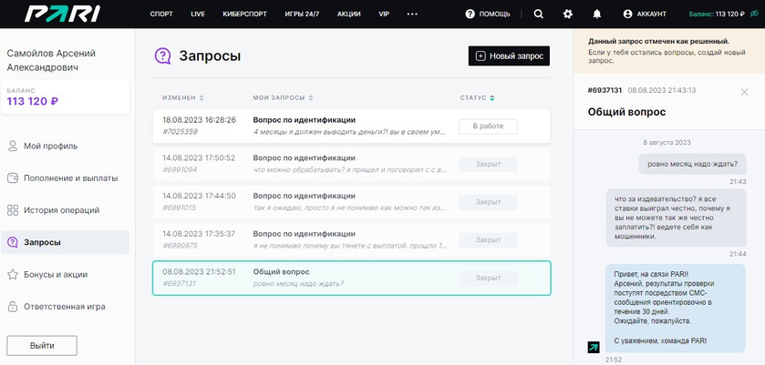This screenshot has width=765, height=365.
Task: Open Пополнение и выплаты page
Action: 71,178
